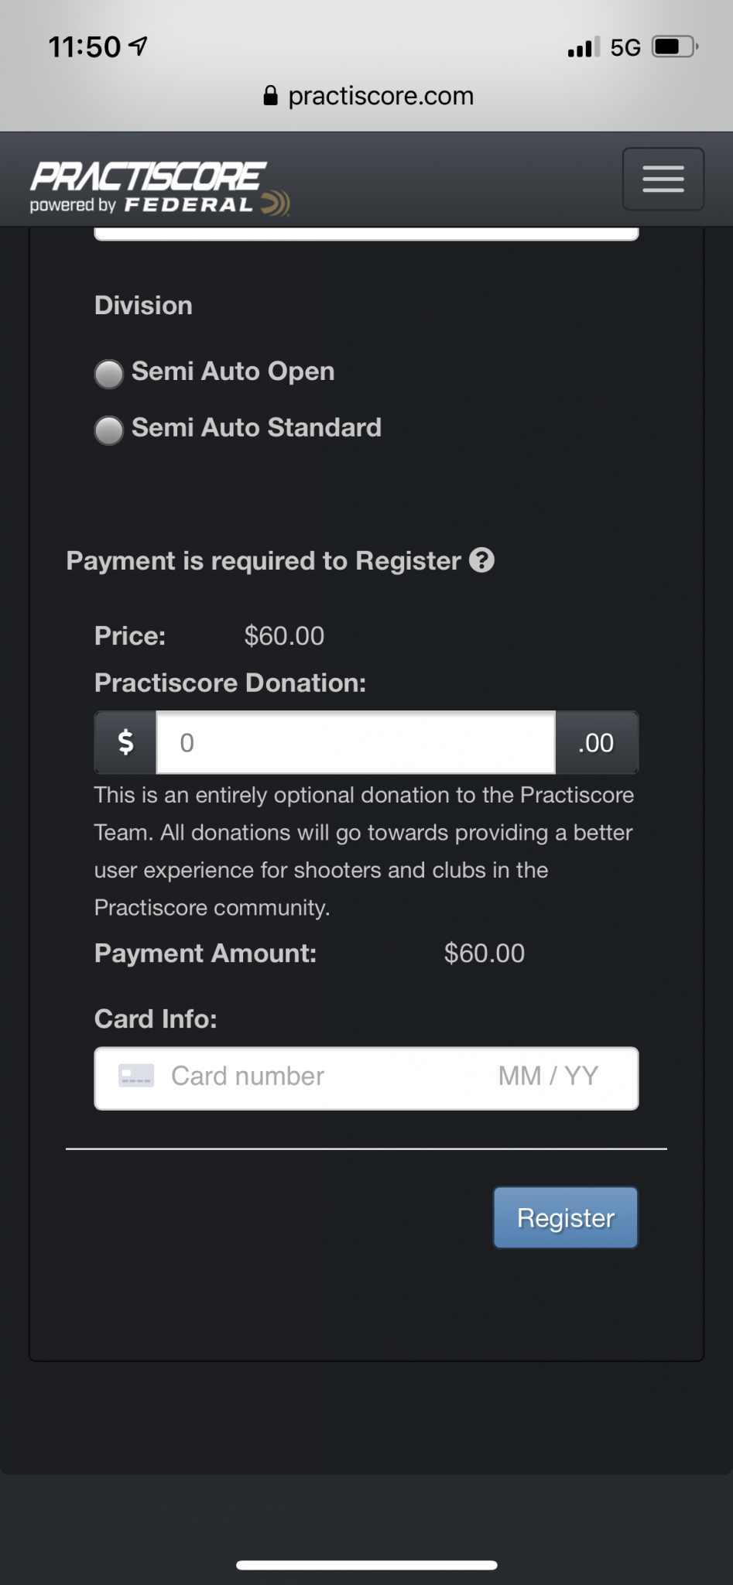Click the $60.00 Payment Amount value
Image resolution: width=733 pixels, height=1585 pixels.
pos(485,953)
